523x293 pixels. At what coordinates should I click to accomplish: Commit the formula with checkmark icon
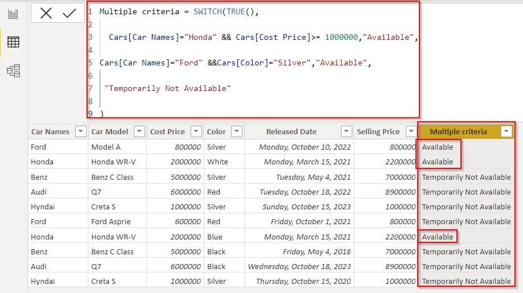[x=69, y=13]
